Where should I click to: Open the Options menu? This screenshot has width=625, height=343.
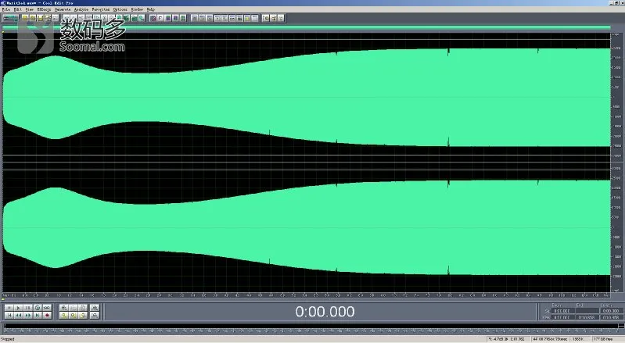coord(120,9)
